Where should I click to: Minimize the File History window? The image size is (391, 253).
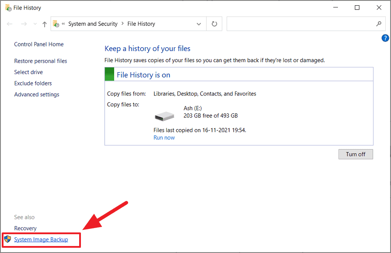coord(335,7)
